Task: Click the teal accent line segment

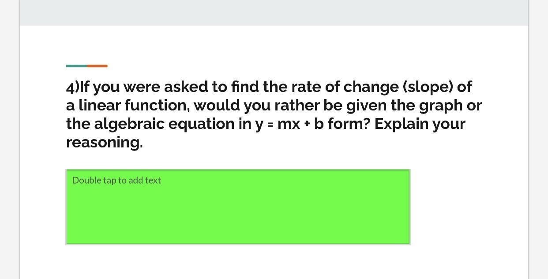Action: pyautogui.click(x=76, y=66)
